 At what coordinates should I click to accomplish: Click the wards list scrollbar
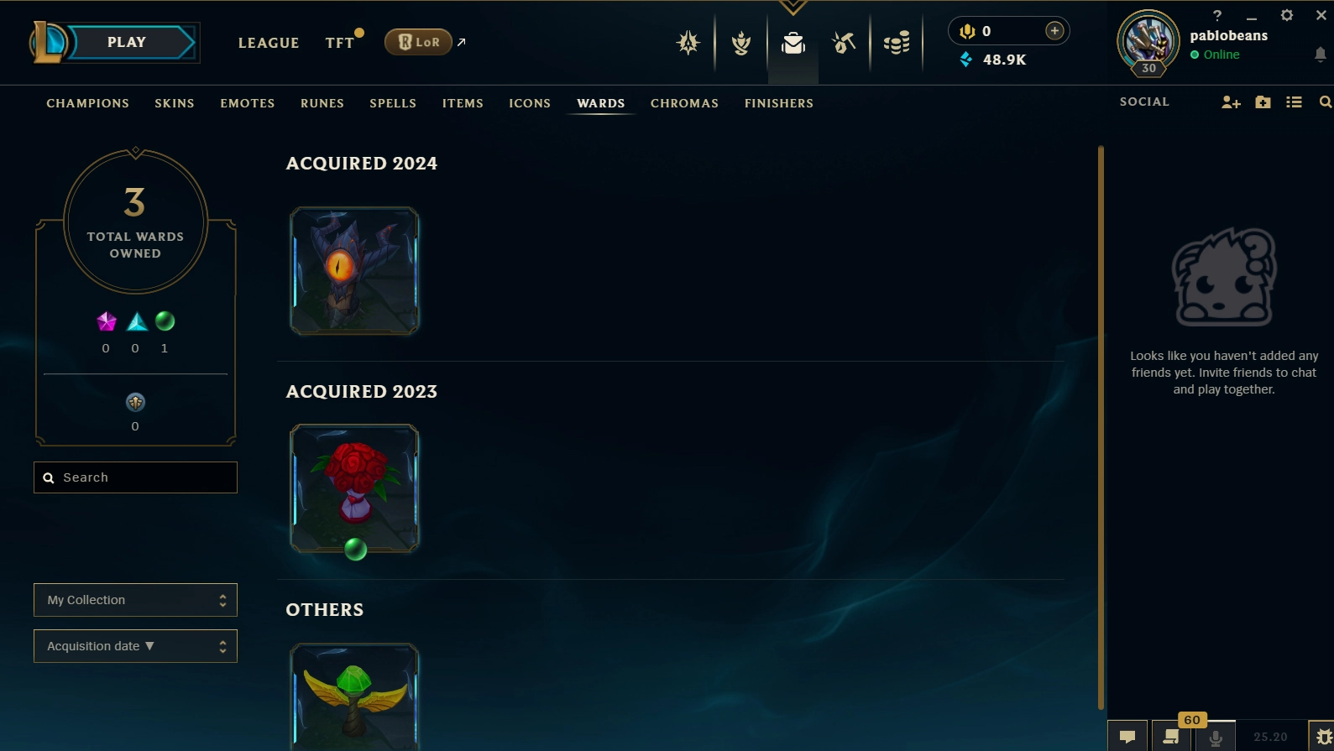point(1101,428)
